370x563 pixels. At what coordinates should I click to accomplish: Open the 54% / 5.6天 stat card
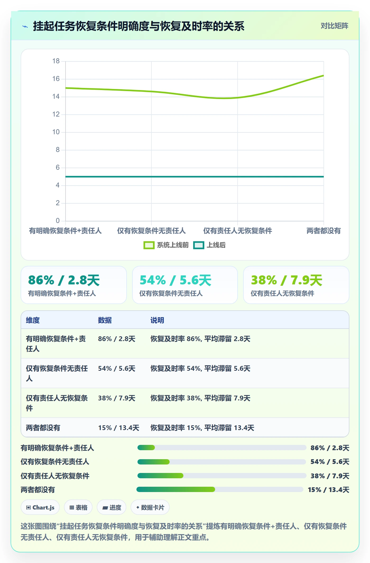[185, 285]
